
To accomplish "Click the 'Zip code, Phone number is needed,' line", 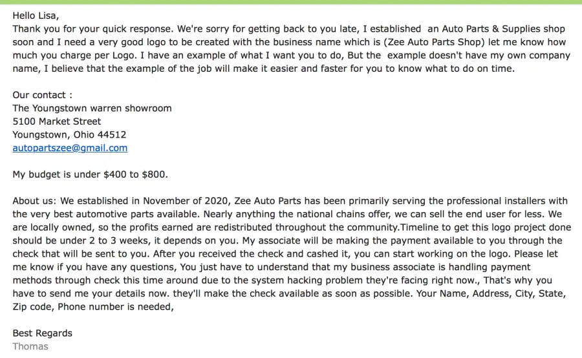I will pyautogui.click(x=93, y=307).
